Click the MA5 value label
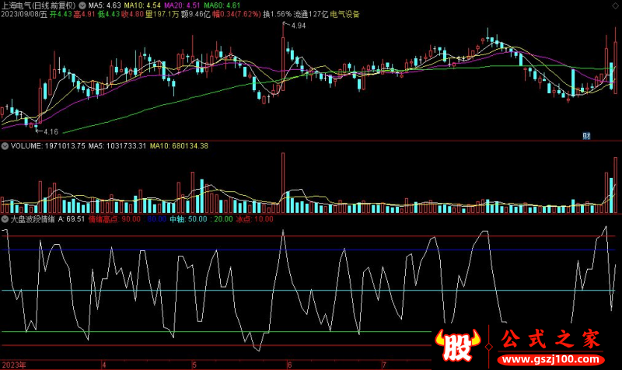This screenshot has width=622, height=370. point(105,5)
